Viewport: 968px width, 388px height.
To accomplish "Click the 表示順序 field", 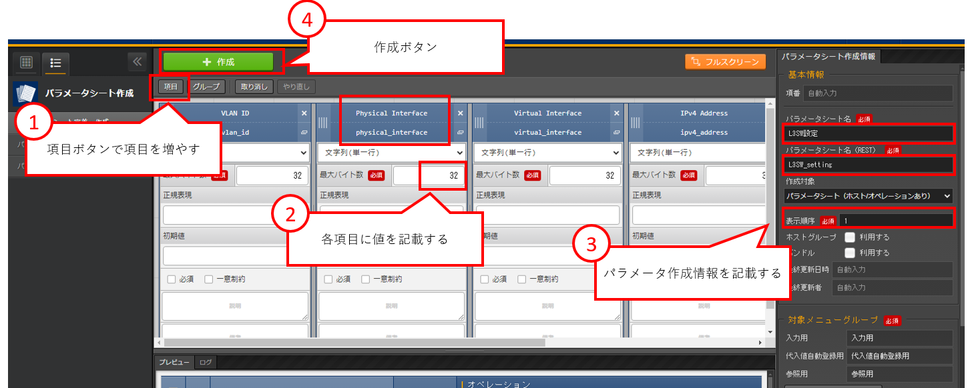I will click(896, 221).
